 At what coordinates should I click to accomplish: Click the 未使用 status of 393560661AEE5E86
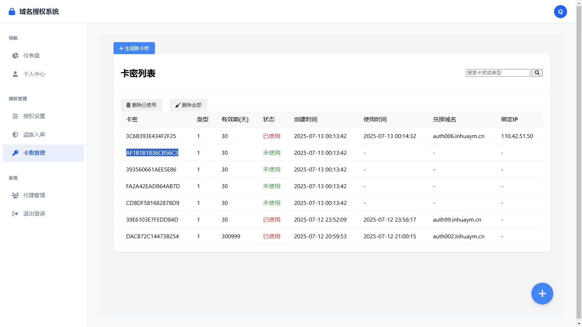point(271,169)
